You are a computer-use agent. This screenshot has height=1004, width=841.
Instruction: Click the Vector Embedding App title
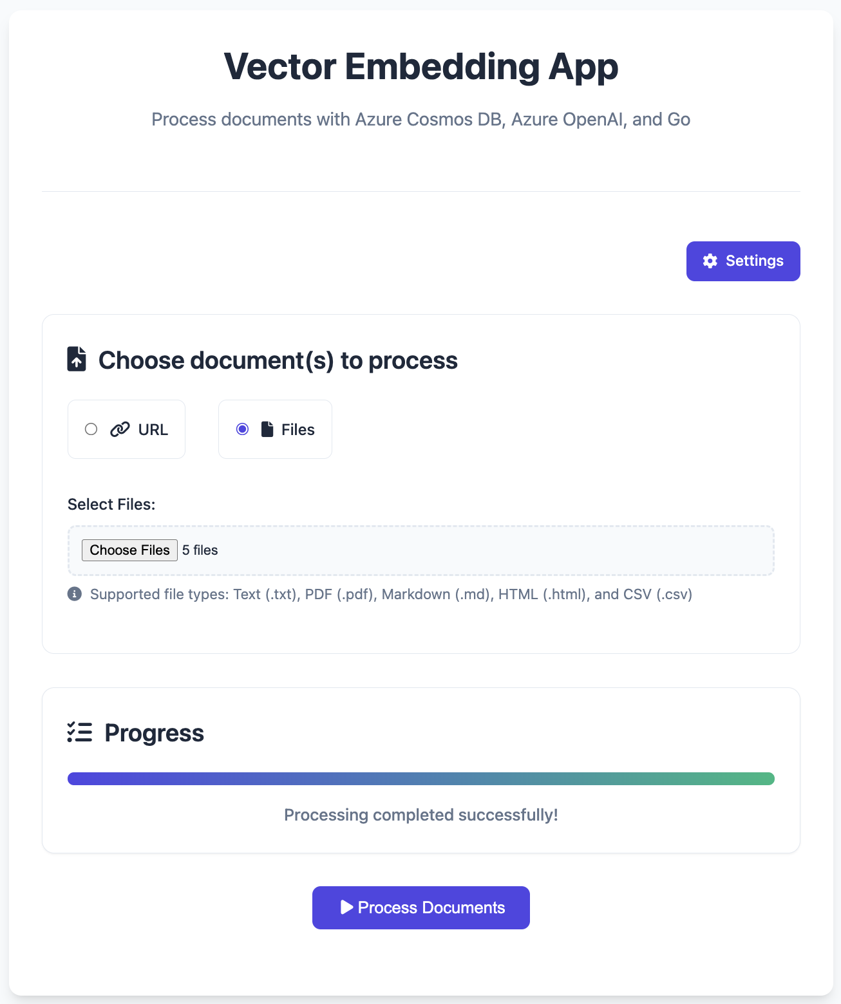pos(421,66)
